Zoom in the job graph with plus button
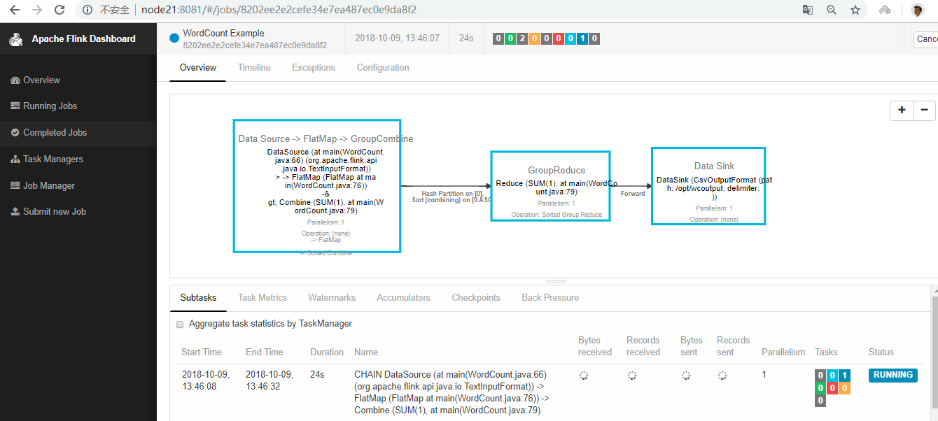 click(902, 110)
